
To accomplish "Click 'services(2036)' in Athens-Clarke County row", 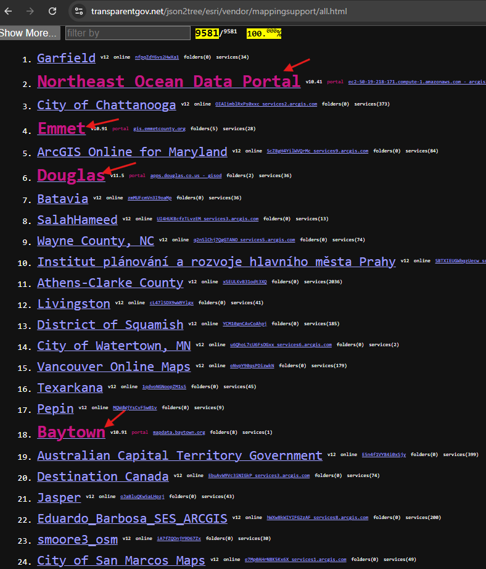I will tap(323, 282).
